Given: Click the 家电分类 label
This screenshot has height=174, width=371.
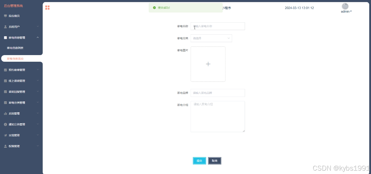Looking at the screenshot, I should tap(182, 38).
